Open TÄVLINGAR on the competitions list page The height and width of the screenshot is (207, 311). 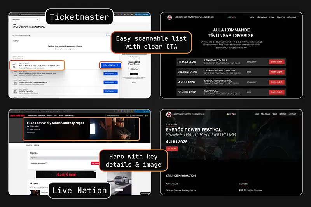pos(262,17)
